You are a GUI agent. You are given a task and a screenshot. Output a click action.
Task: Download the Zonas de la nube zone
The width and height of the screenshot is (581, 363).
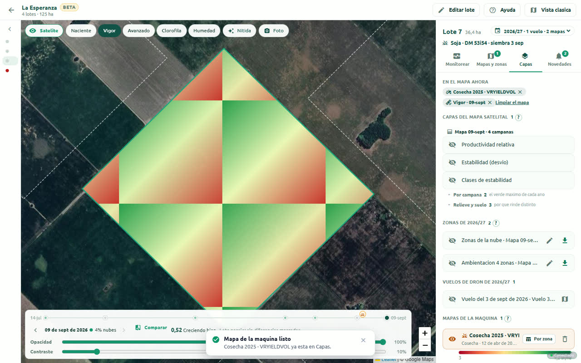565,240
